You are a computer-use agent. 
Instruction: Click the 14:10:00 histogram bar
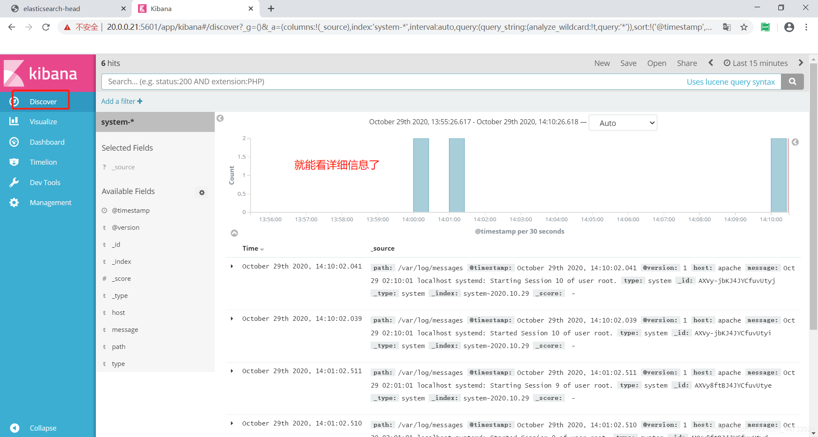[x=778, y=175]
